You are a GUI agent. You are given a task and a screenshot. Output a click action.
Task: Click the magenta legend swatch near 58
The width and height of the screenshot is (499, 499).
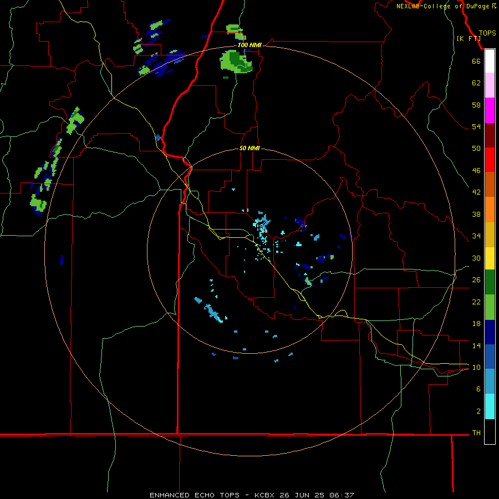(490, 110)
